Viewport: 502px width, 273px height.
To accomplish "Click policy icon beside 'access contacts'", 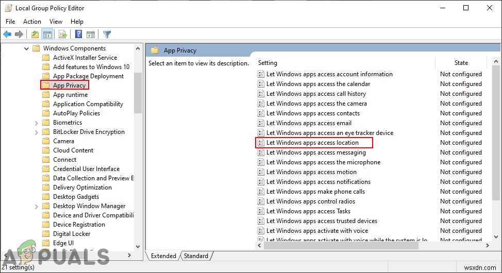I will 261,113.
